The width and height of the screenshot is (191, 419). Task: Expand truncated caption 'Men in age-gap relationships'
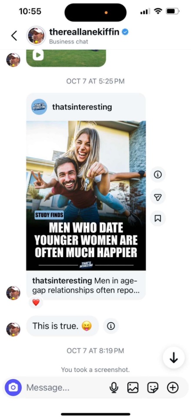[x=86, y=285]
